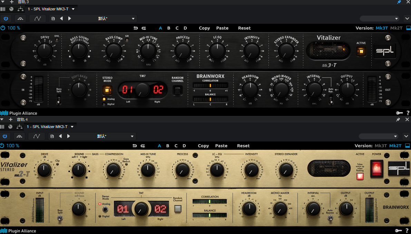Screen dimensions: 411x234
Task: Click help question mark under Mk3-T plugin
Action: point(408,113)
